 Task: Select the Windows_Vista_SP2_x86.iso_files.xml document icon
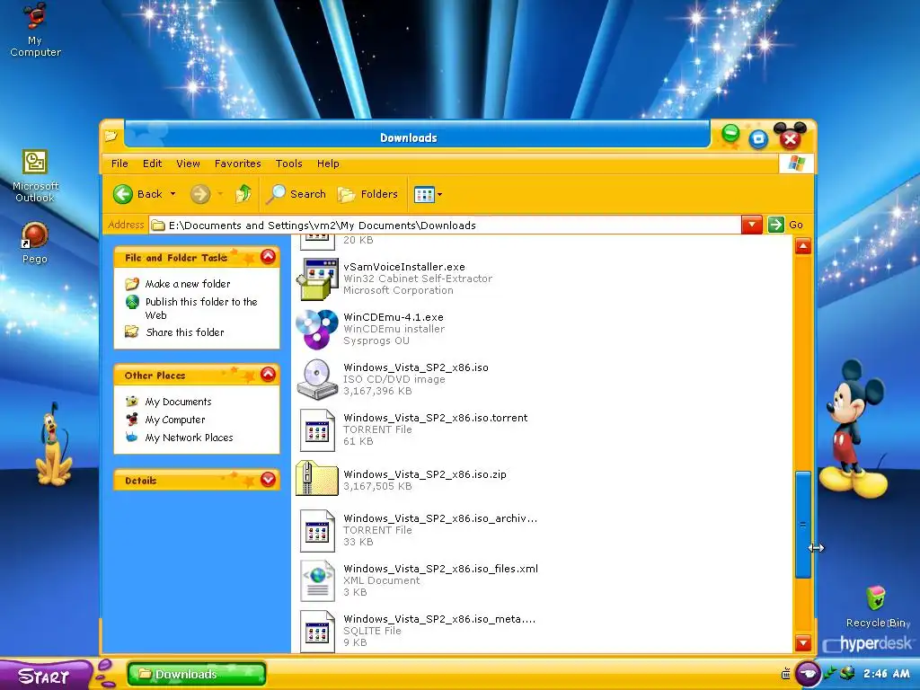tap(317, 581)
